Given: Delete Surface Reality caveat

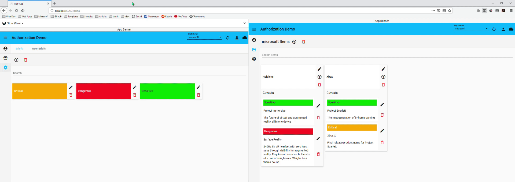Looking at the screenshot, I should tap(318, 154).
